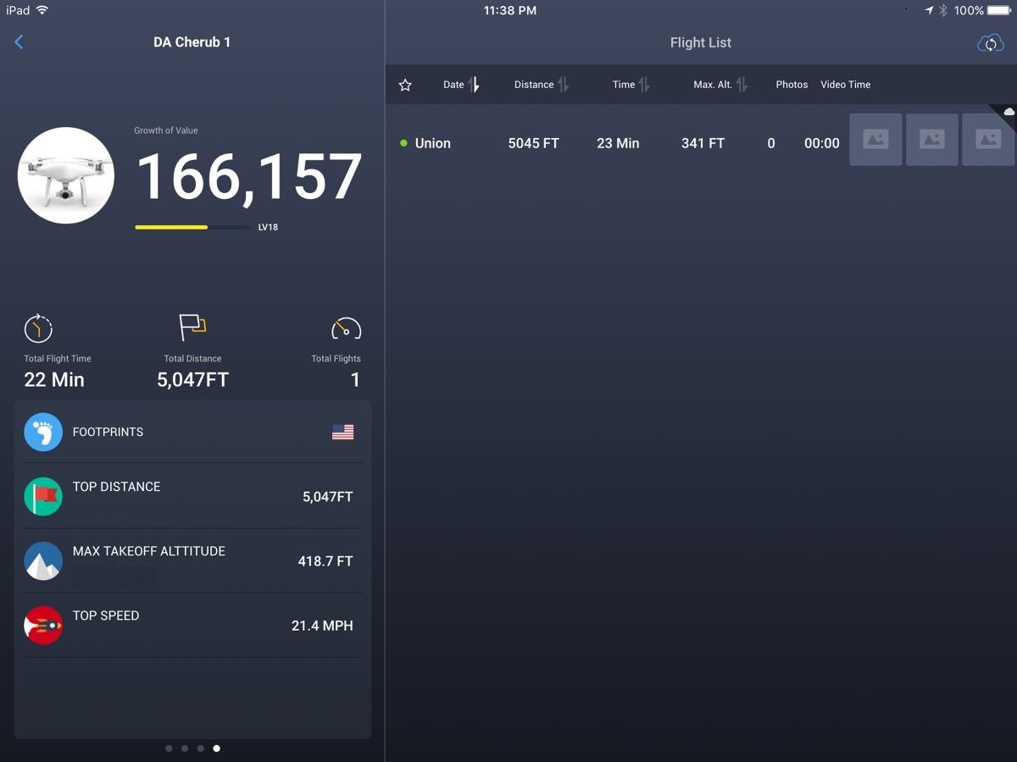Open first photo thumbnail of Union flight
1017x762 pixels.
(875, 140)
